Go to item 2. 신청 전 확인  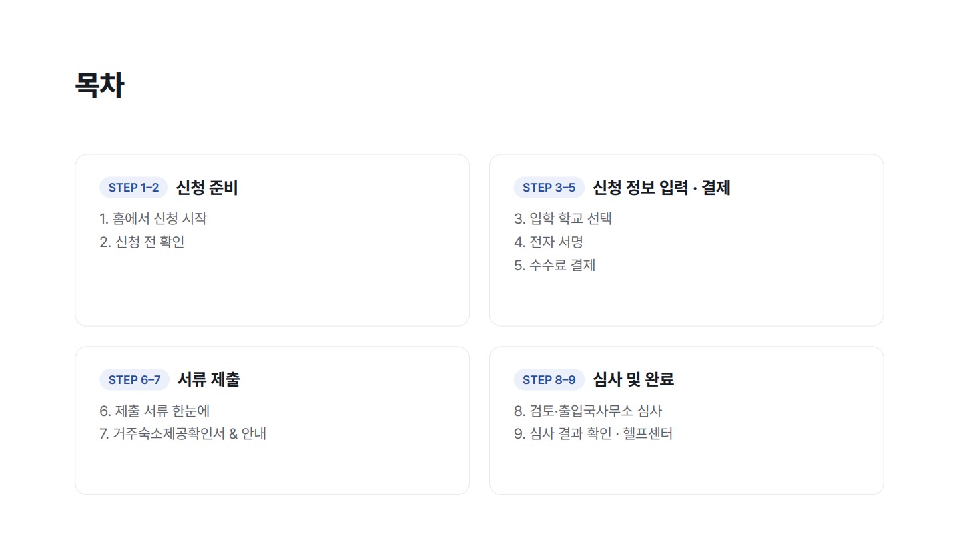(142, 242)
